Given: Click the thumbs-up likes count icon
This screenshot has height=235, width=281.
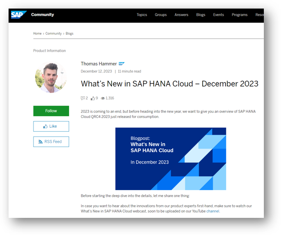Looking at the screenshot, I should (93, 98).
